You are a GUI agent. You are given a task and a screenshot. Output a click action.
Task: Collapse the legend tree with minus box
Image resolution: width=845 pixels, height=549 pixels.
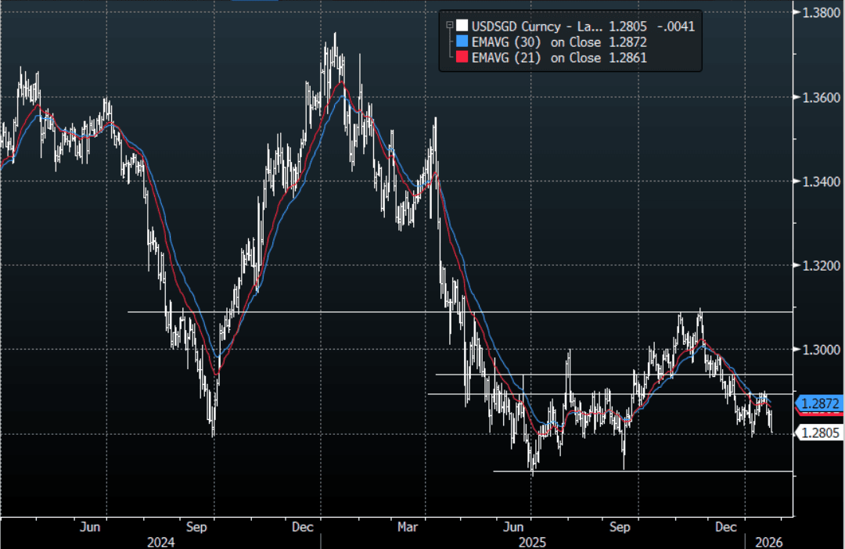449,24
